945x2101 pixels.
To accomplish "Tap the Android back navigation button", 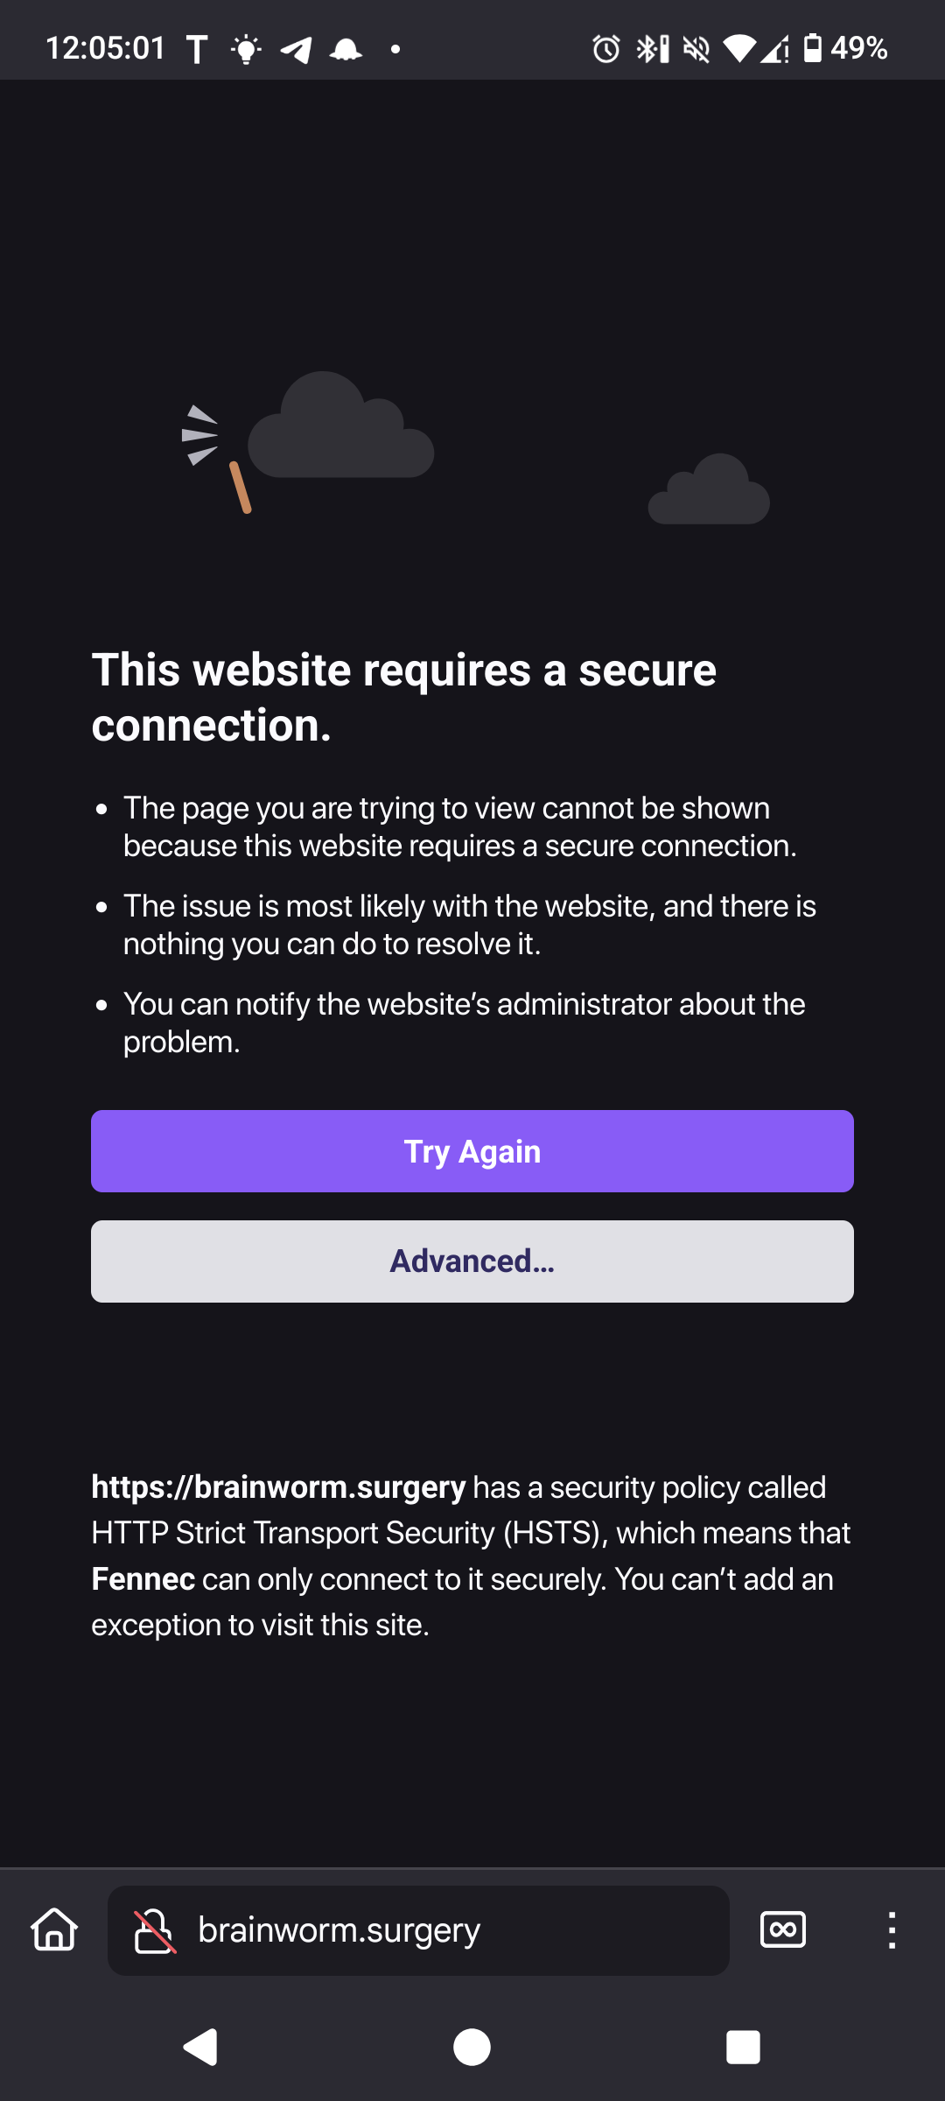I will click(x=200, y=2048).
